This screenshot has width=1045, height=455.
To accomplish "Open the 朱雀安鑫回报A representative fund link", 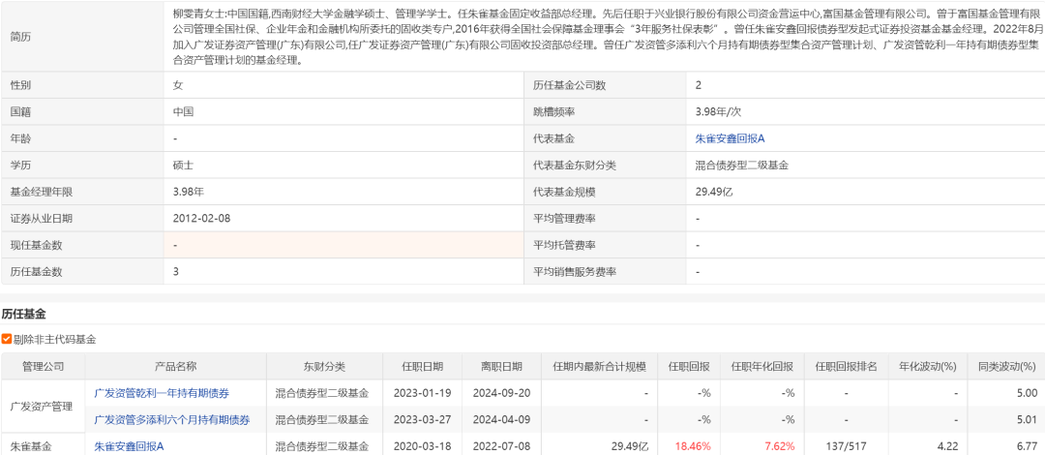I will (x=730, y=138).
